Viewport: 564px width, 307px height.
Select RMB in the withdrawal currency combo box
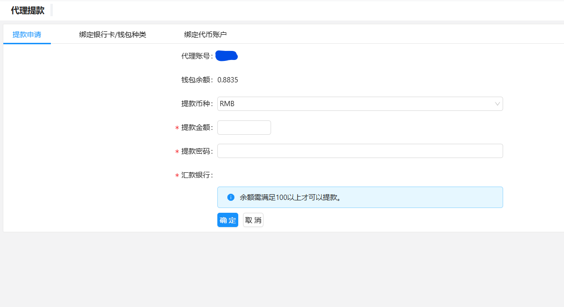point(360,104)
